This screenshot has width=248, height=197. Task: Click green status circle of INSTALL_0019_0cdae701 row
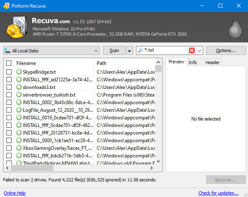[19, 117]
